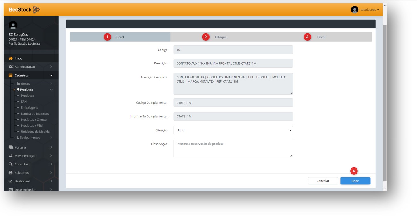Image resolution: width=417 pixels, height=217 pixels.
Task: Click the Início home icon
Action: pos(11,58)
